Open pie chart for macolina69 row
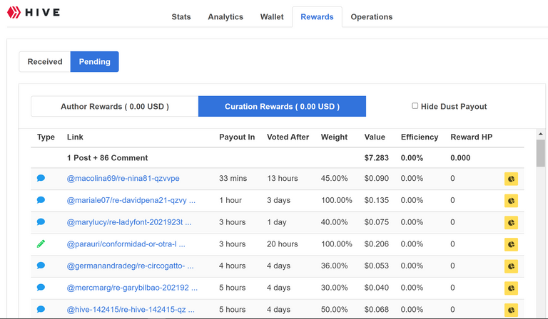548x319 pixels. pos(511,179)
